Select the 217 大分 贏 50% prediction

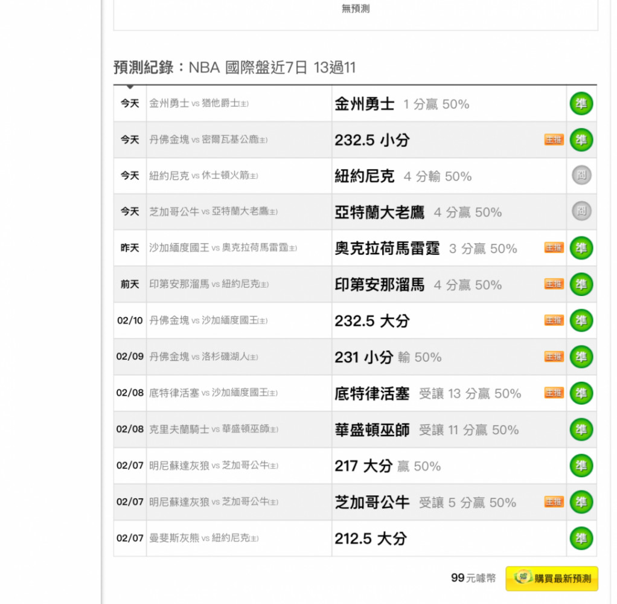(388, 466)
